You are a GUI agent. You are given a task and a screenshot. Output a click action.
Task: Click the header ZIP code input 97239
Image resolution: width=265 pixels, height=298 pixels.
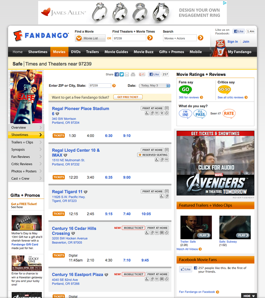[x=129, y=38]
